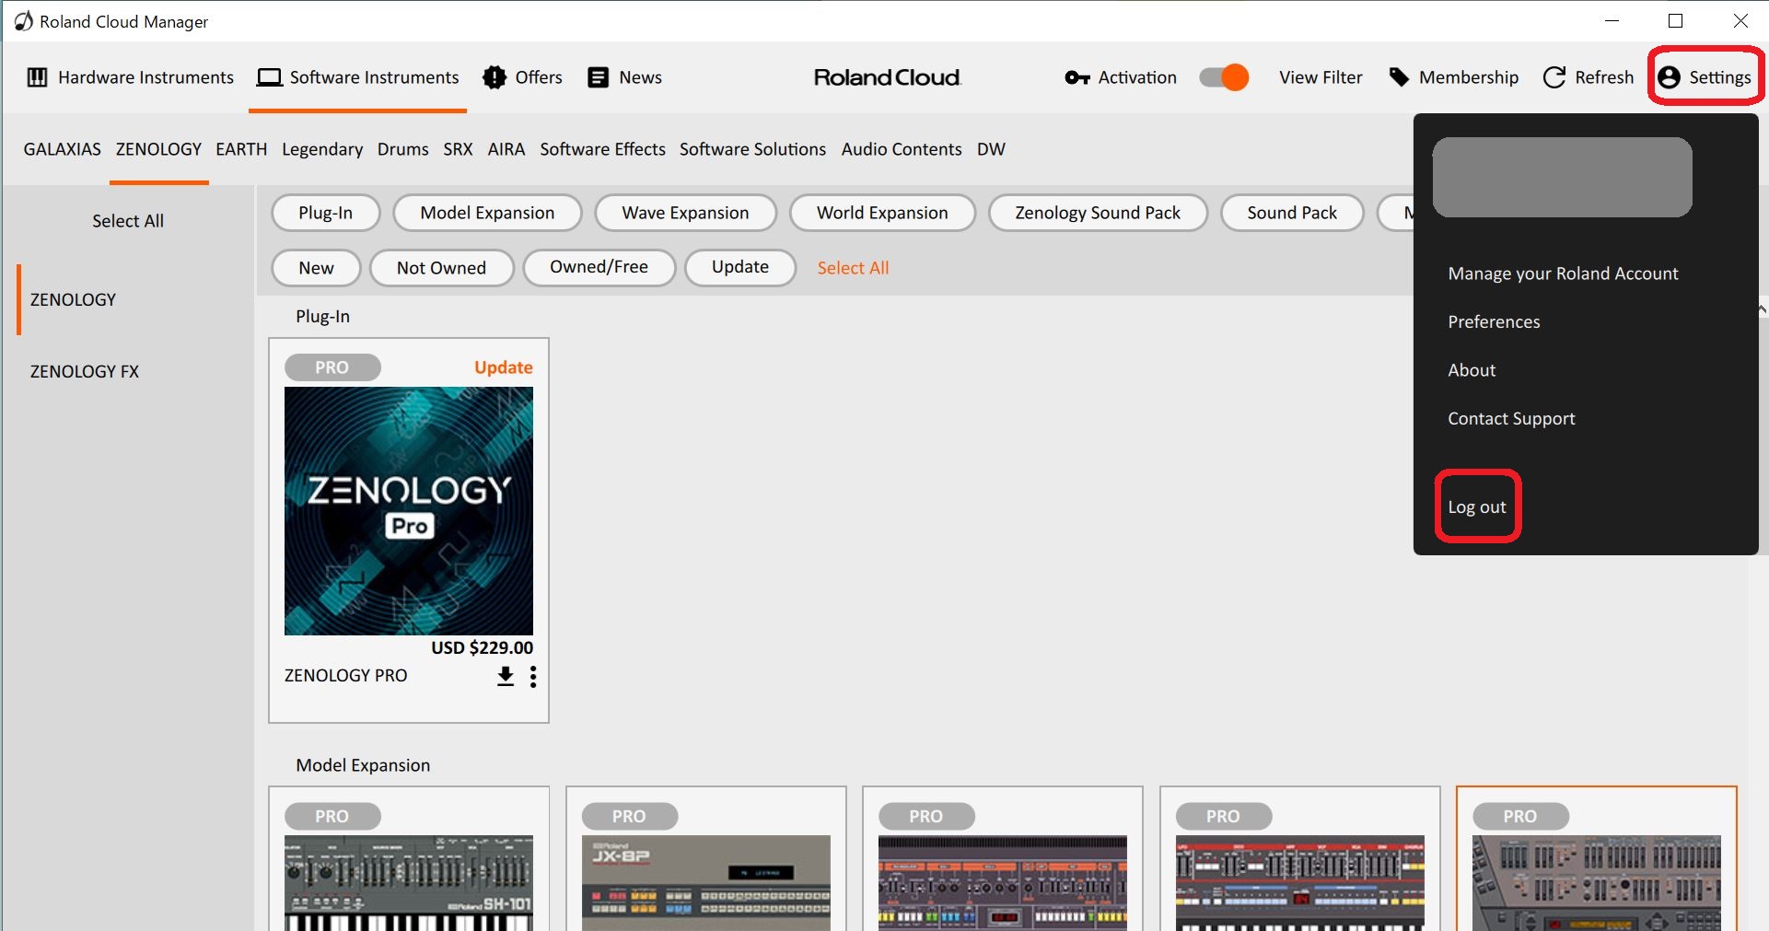This screenshot has height=931, width=1769.
Task: Download ZENOLOGY PRO using the download arrow
Action: 506,677
